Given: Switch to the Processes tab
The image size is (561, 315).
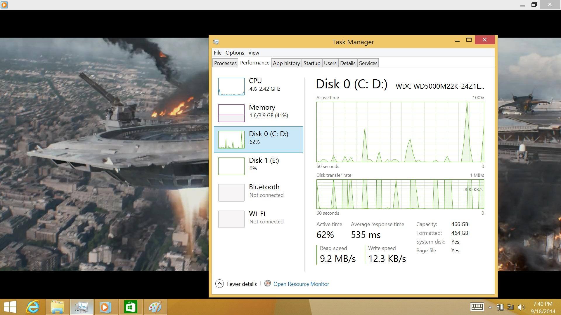Looking at the screenshot, I should [225, 63].
